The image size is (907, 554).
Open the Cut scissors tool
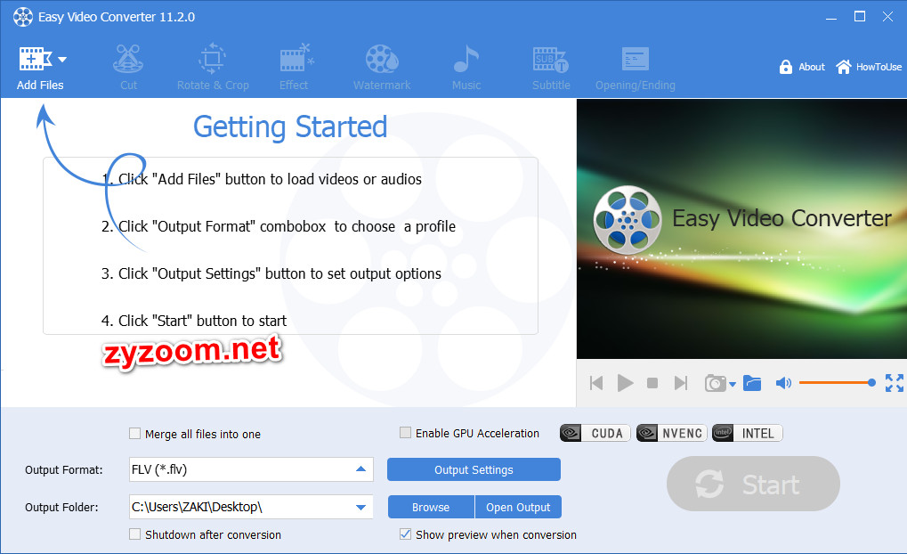click(128, 67)
